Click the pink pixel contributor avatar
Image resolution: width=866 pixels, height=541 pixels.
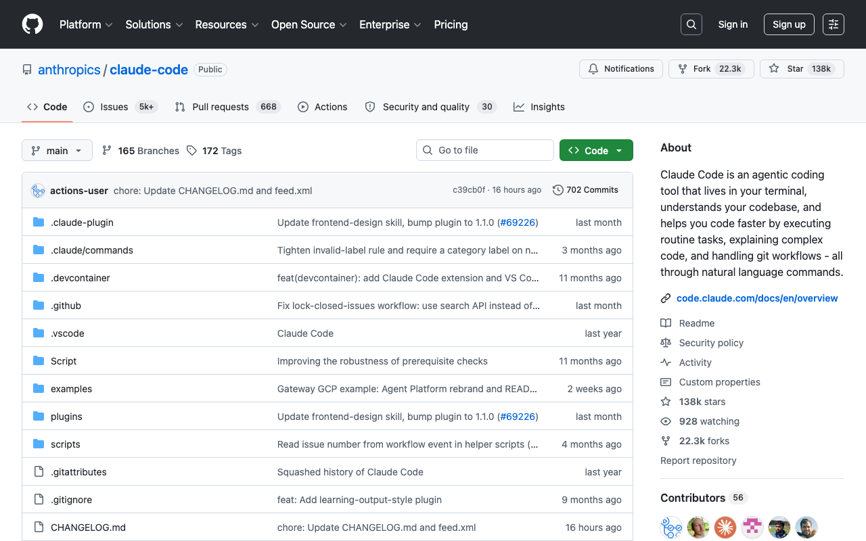pos(752,527)
